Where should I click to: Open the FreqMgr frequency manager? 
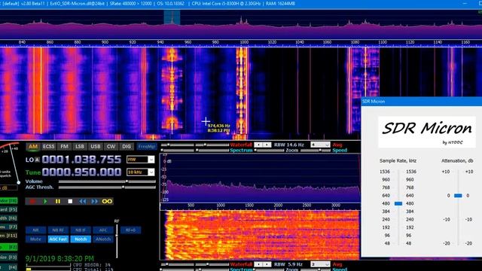[x=147, y=147]
